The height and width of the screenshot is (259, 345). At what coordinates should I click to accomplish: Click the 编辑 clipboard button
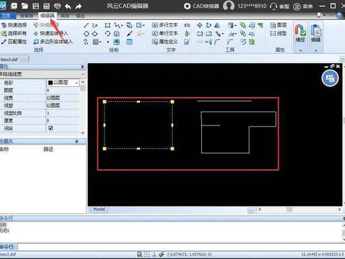[316, 34]
